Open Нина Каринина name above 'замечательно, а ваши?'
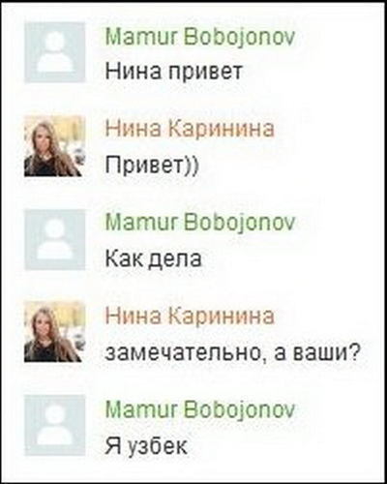Screen dimensions: 387x484 pos(190,316)
